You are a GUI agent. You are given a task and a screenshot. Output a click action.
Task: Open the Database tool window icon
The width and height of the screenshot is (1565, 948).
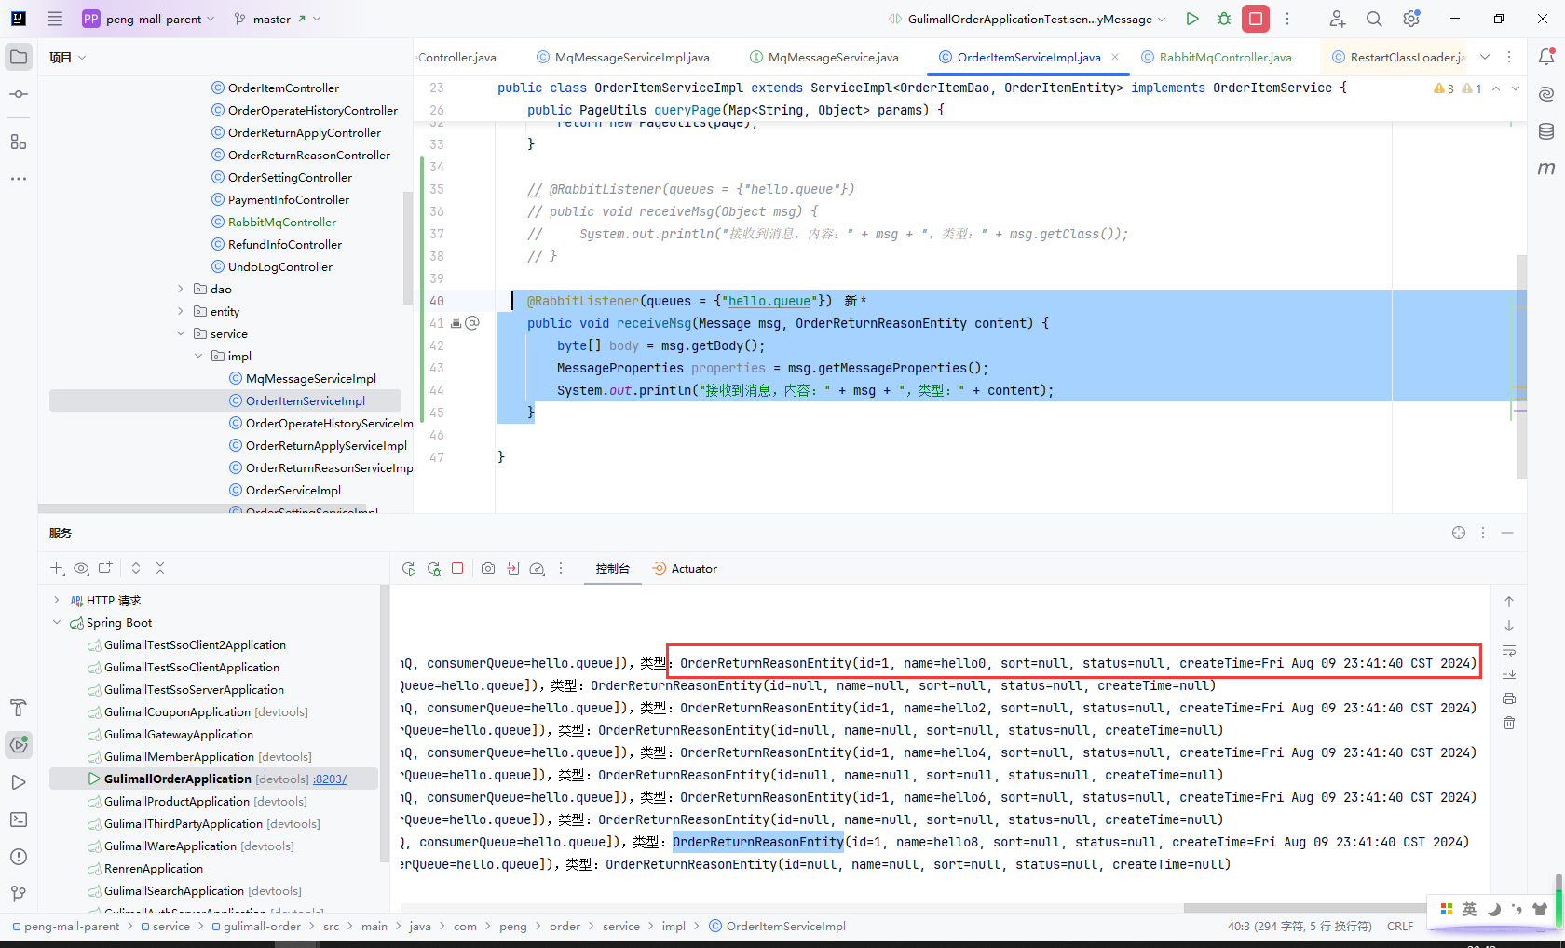[x=1546, y=131]
